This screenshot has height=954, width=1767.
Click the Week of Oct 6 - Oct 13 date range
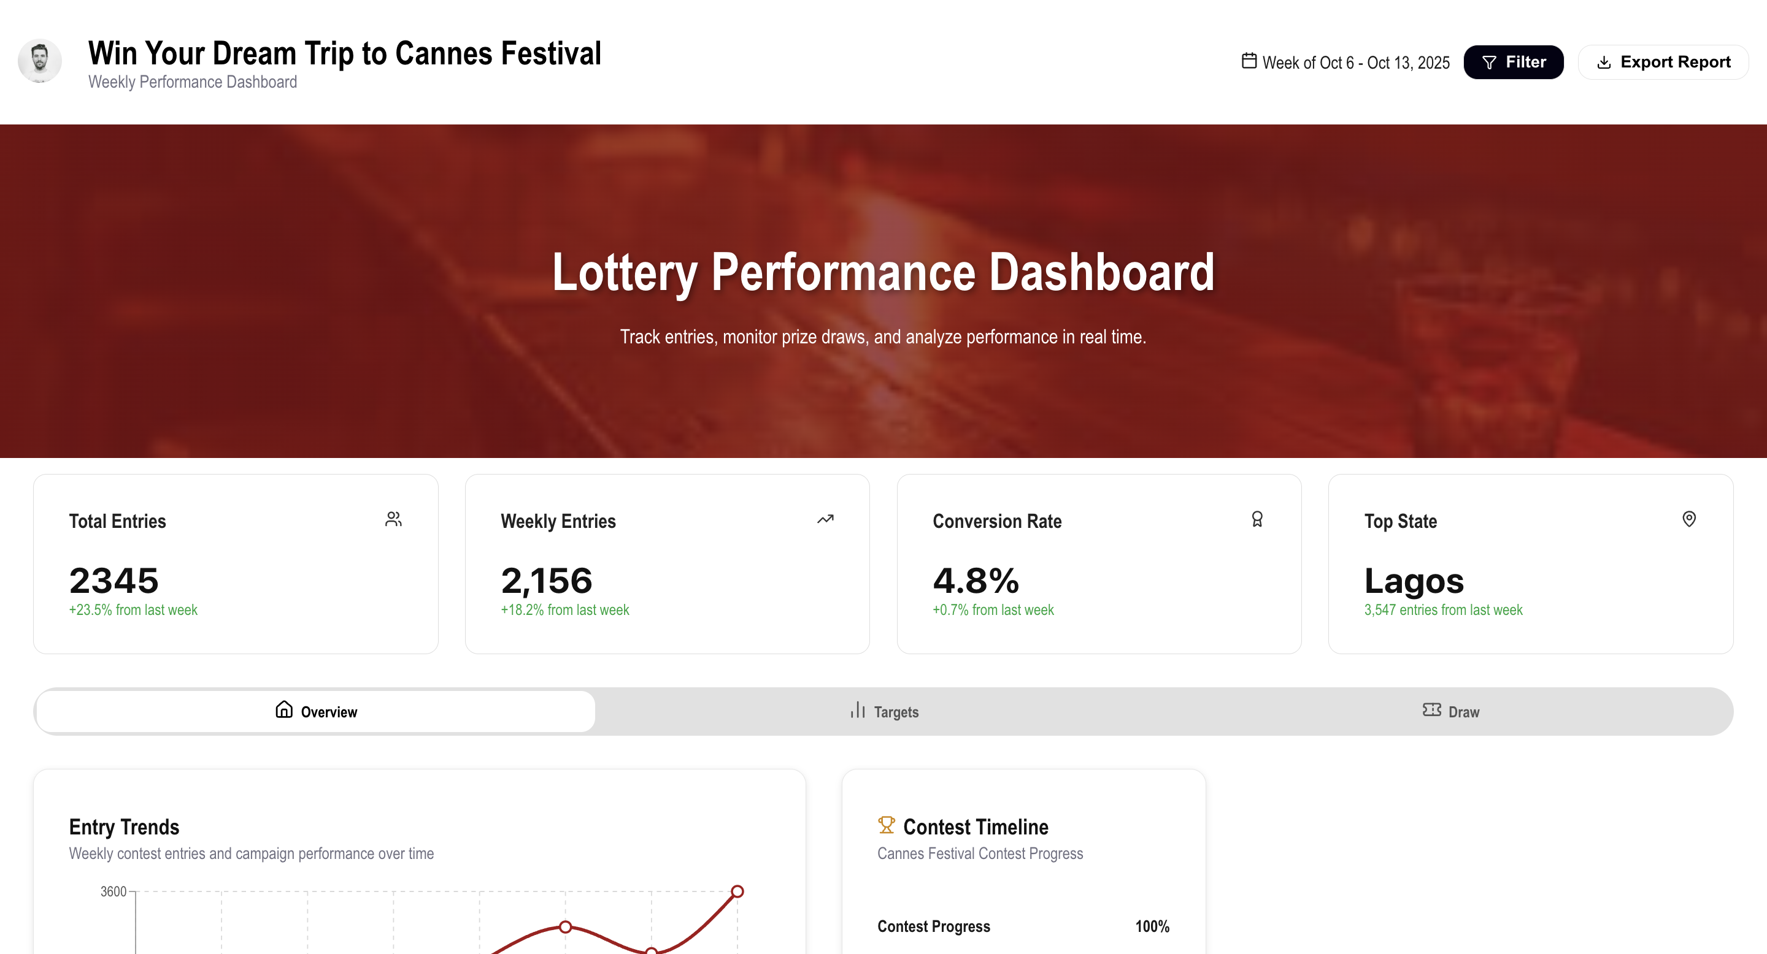tap(1355, 63)
